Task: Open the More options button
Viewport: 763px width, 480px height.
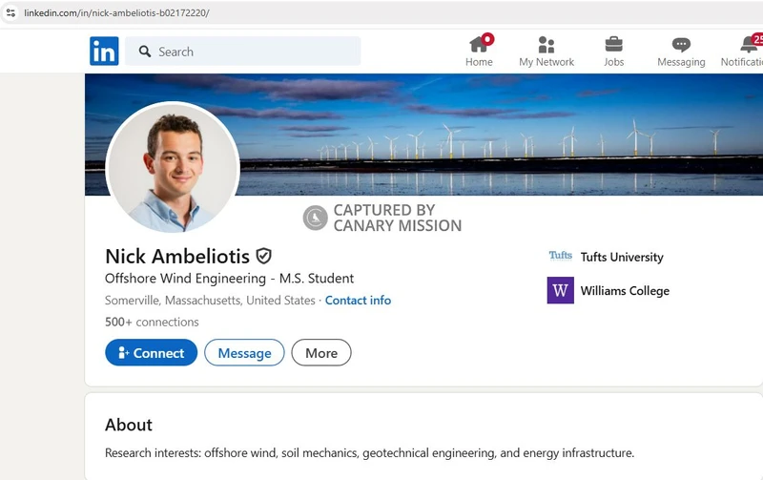Action: coord(321,352)
